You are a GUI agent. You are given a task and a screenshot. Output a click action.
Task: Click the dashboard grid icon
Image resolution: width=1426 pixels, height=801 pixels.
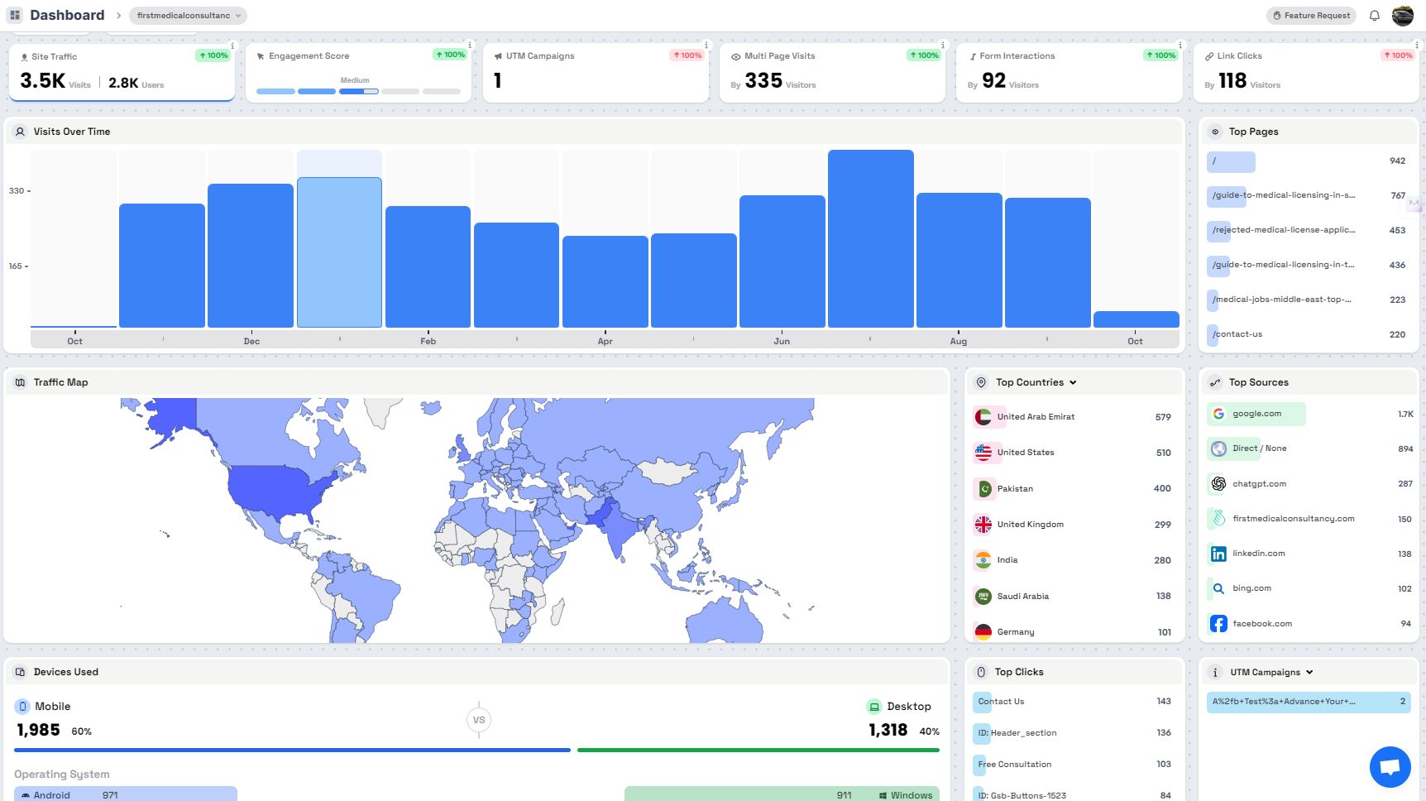[x=15, y=15]
